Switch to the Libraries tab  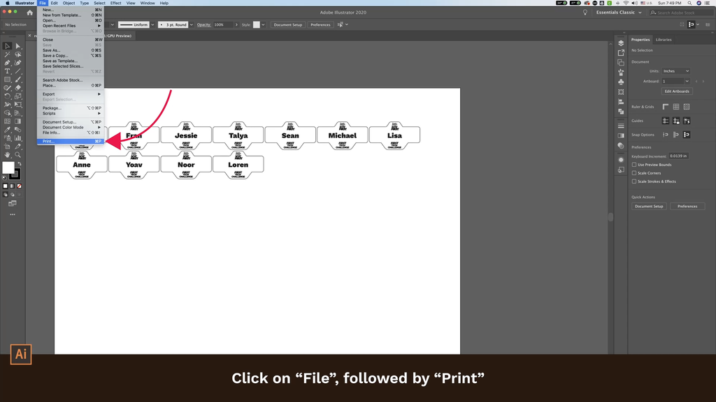664,40
